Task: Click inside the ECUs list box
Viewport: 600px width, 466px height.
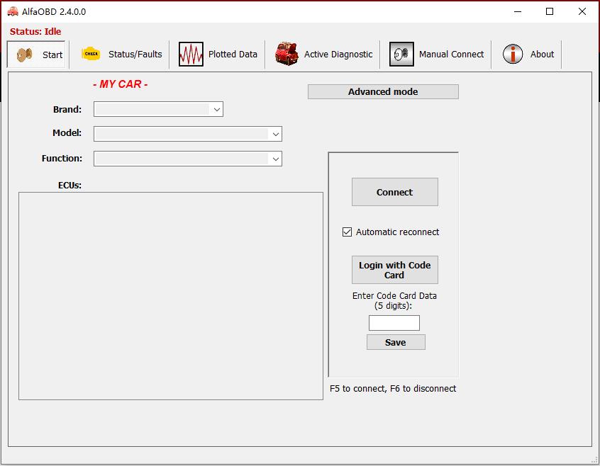Action: pos(171,296)
